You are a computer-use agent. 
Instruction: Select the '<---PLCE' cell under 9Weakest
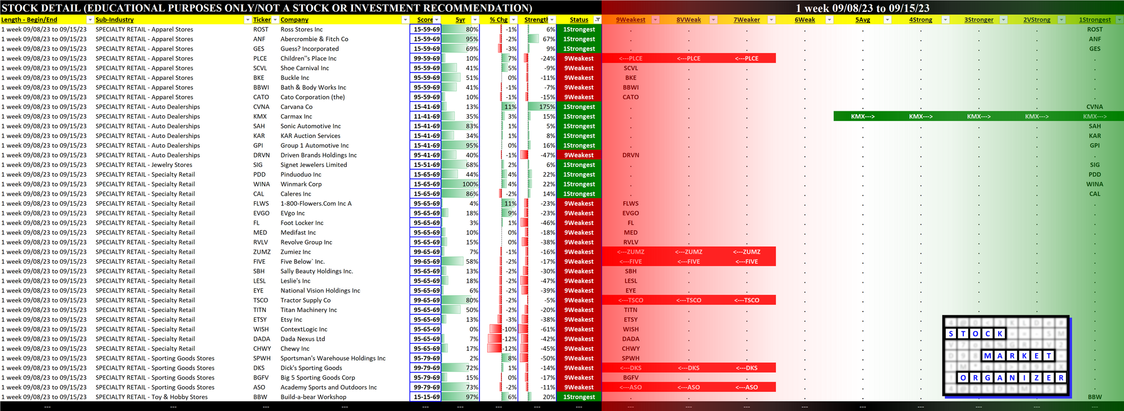coord(631,58)
